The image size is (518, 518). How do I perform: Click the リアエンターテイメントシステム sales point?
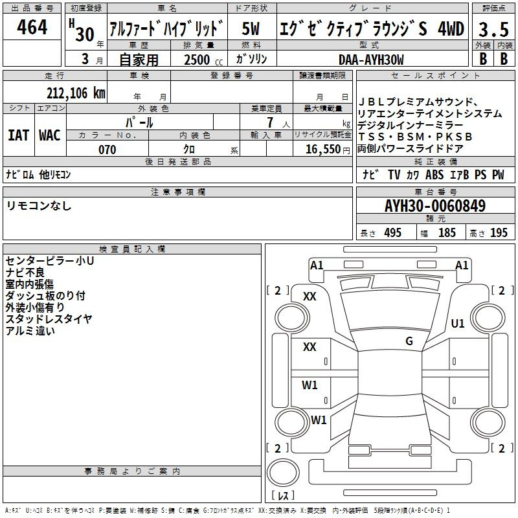(429, 114)
